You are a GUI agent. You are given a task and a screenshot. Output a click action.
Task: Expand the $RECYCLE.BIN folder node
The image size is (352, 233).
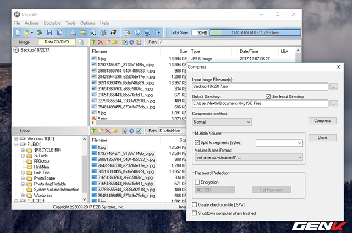23,150
